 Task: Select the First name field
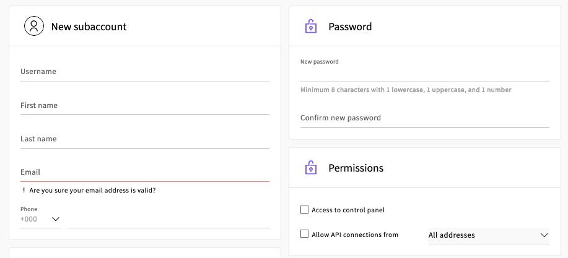pyautogui.click(x=145, y=106)
